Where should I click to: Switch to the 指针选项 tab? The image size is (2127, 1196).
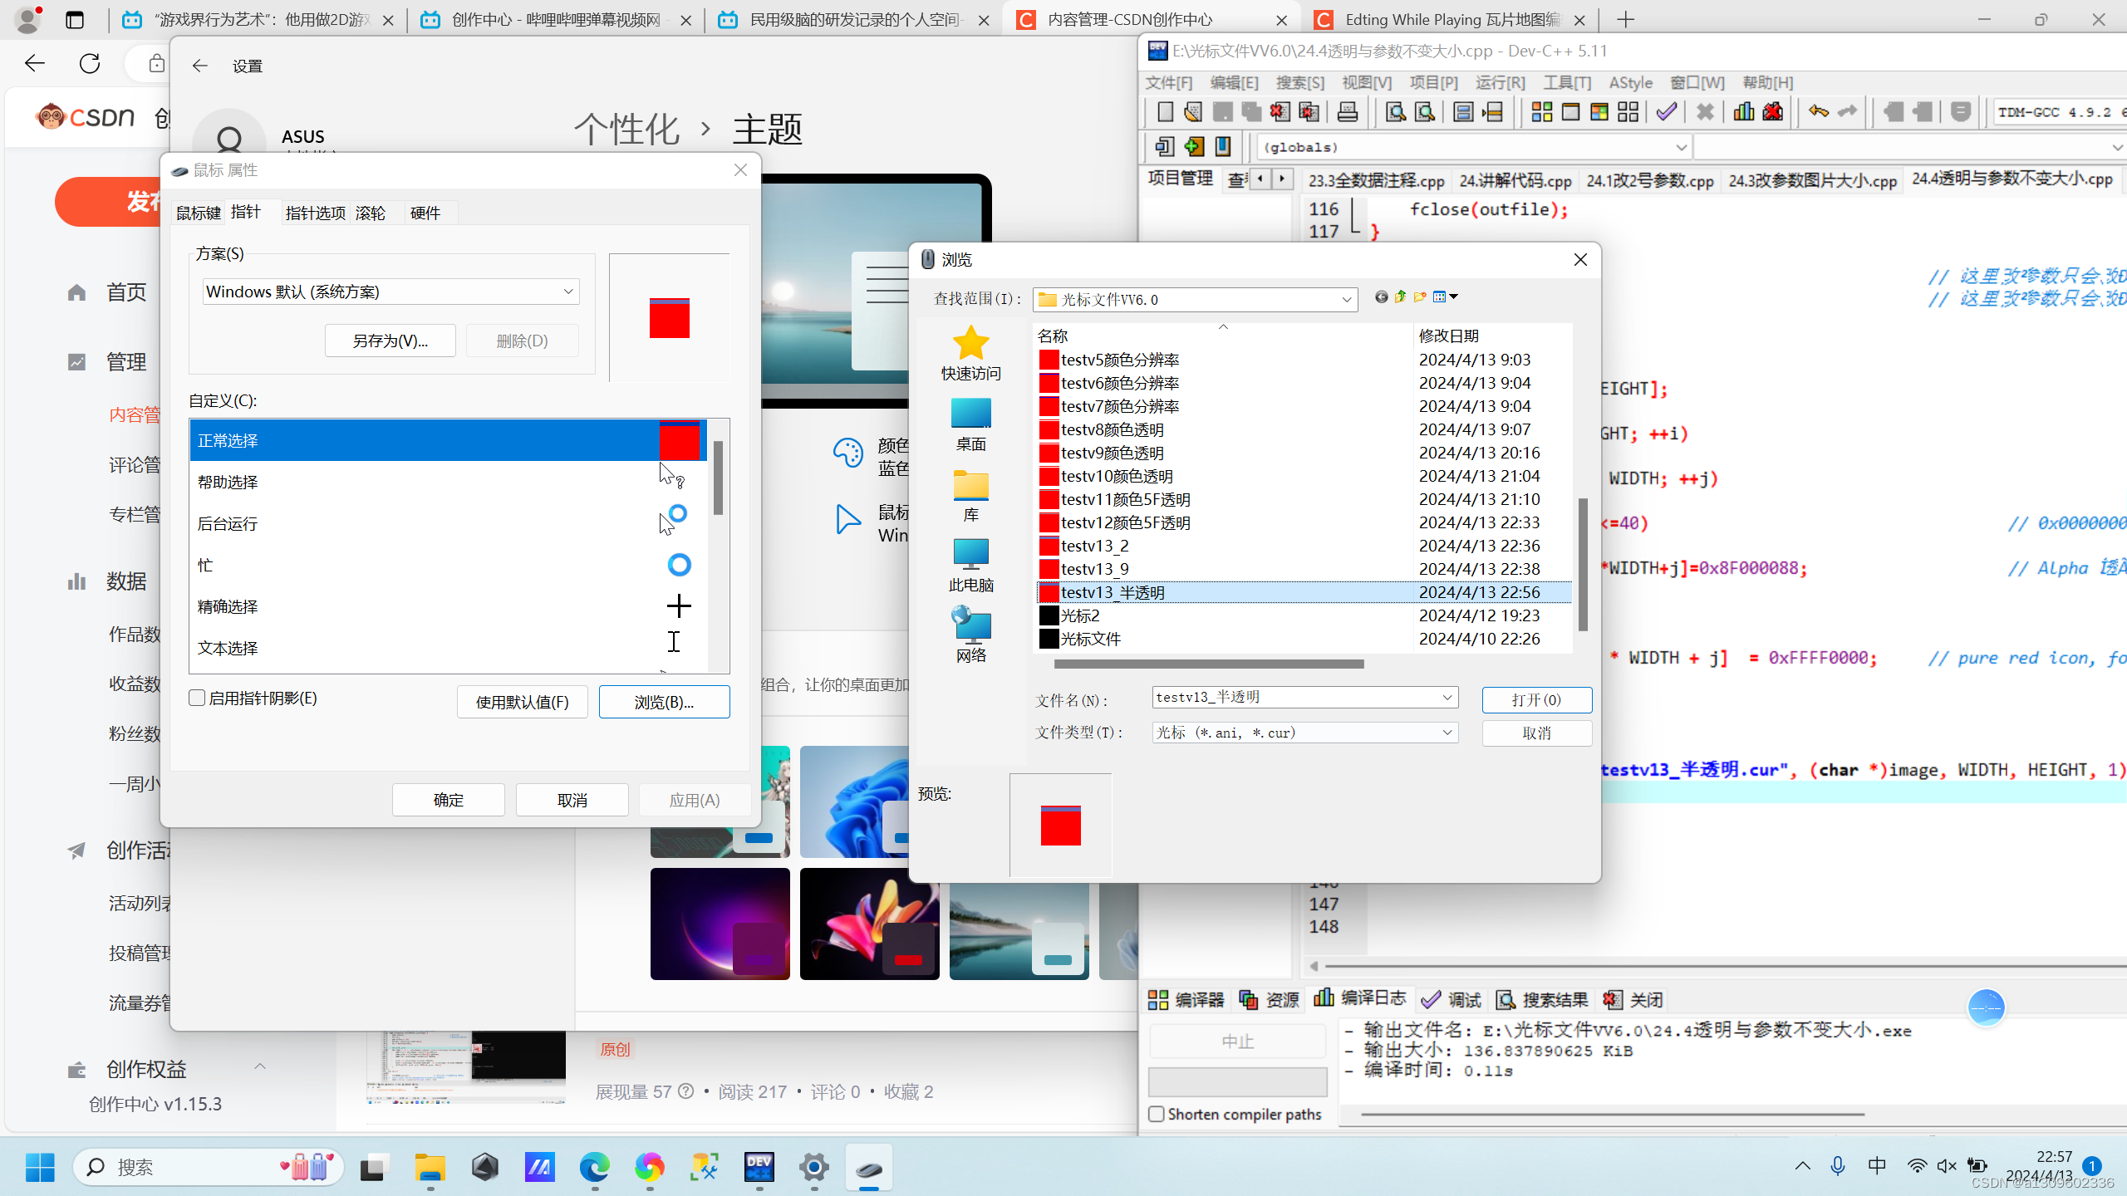pos(315,213)
